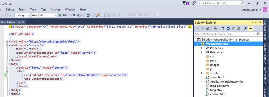The height and width of the screenshot is (97, 269).
Task: Open Properties wrench icon in Solution Explorer toolbar
Action: pyautogui.click(x=245, y=28)
